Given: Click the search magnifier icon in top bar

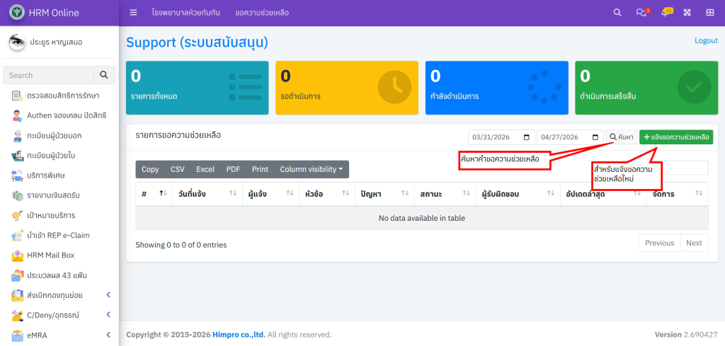Looking at the screenshot, I should [617, 13].
